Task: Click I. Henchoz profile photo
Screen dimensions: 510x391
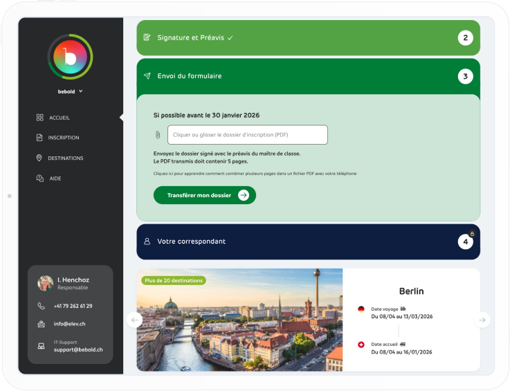Action: coord(45,283)
